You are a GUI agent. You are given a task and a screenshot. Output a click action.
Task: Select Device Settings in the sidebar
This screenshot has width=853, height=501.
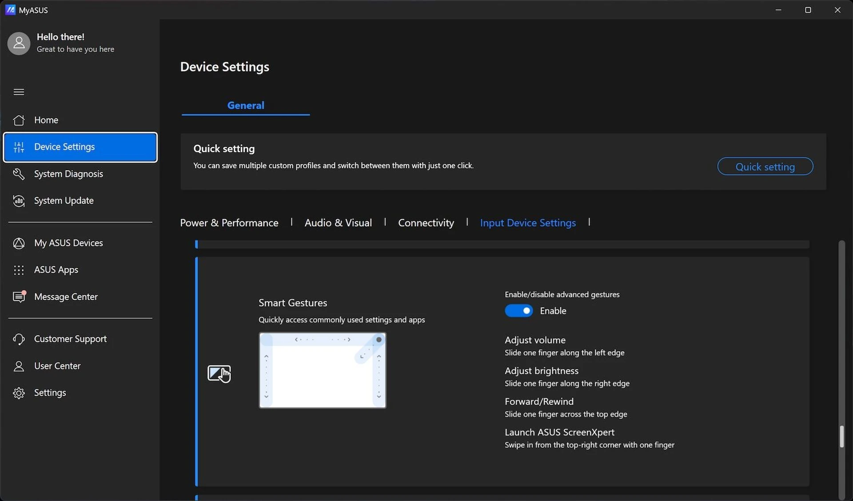[80, 147]
